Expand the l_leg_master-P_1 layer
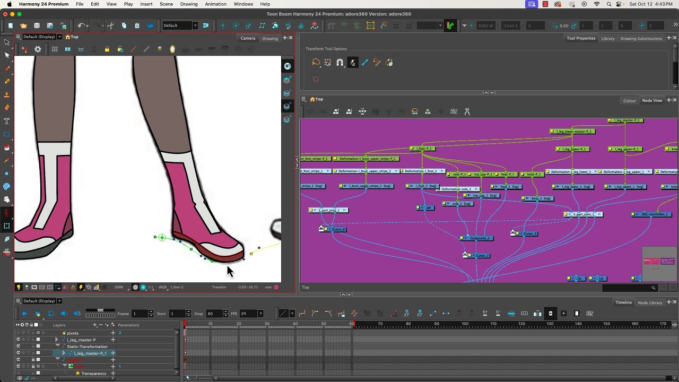This screenshot has height=382, width=679. pos(64,353)
